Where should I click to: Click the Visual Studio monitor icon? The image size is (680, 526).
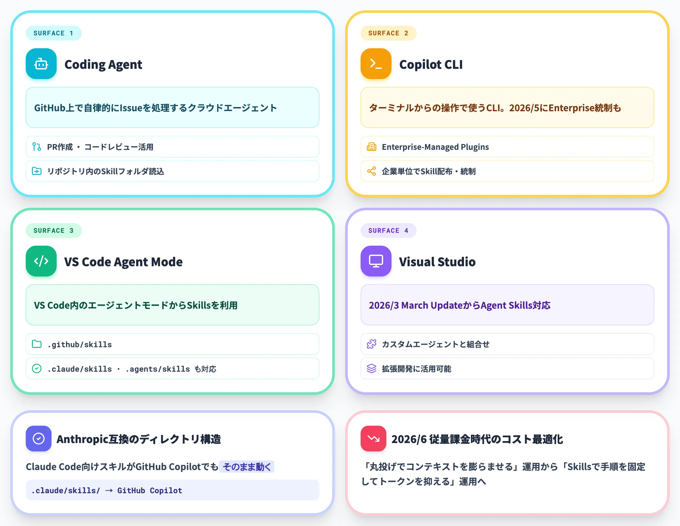(x=376, y=261)
